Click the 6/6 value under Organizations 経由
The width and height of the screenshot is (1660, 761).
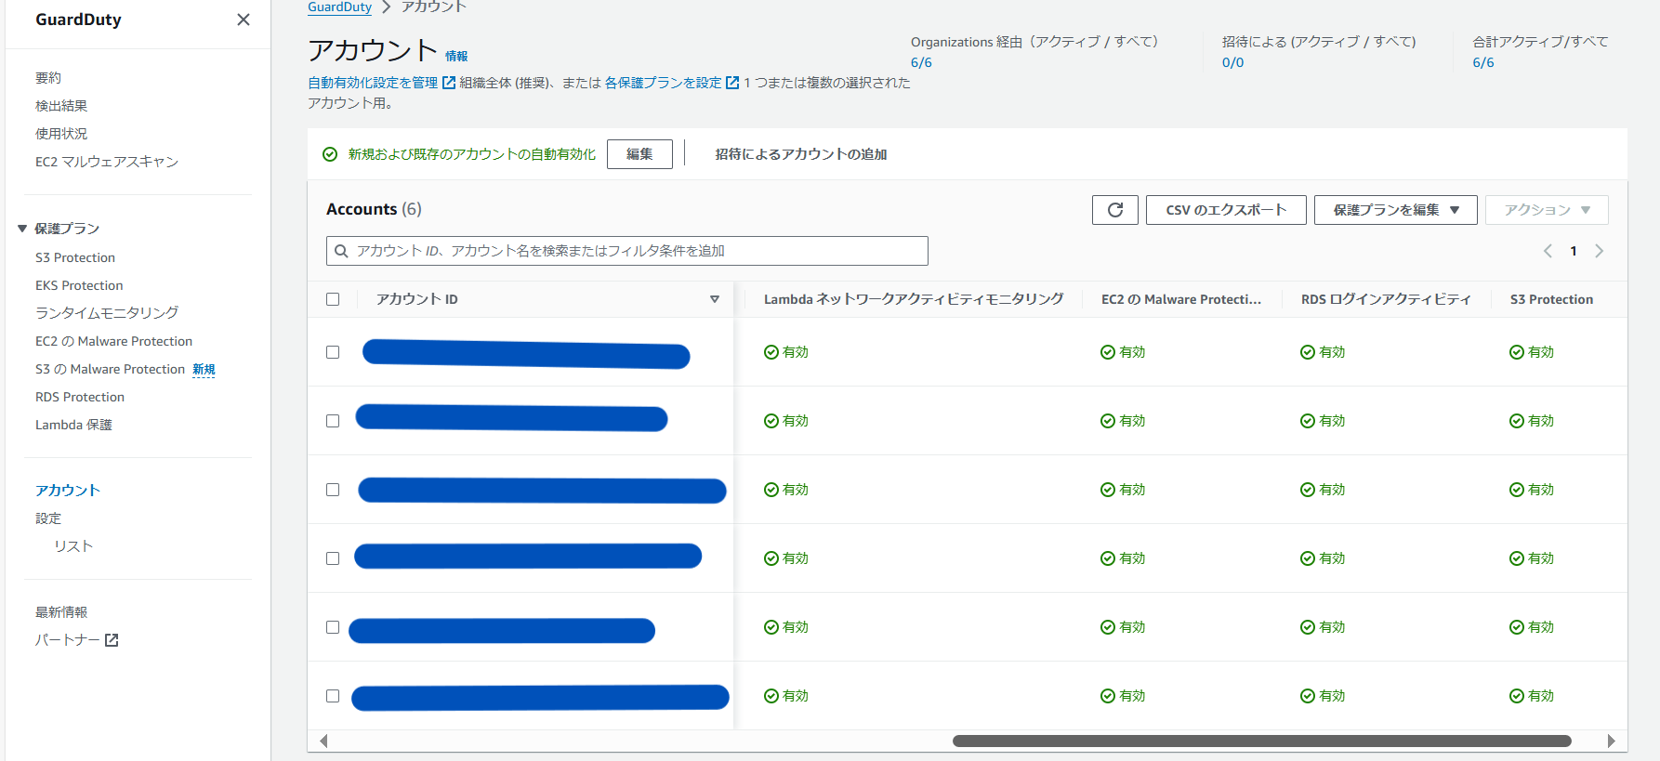[x=921, y=62]
